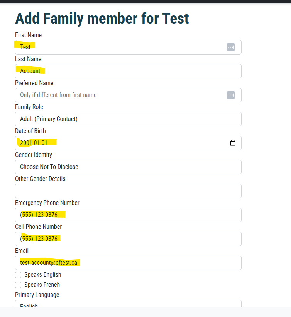Image resolution: width=291 pixels, height=317 pixels.
Task: Click inside the Cell Phone Number input
Action: pyautogui.click(x=128, y=239)
